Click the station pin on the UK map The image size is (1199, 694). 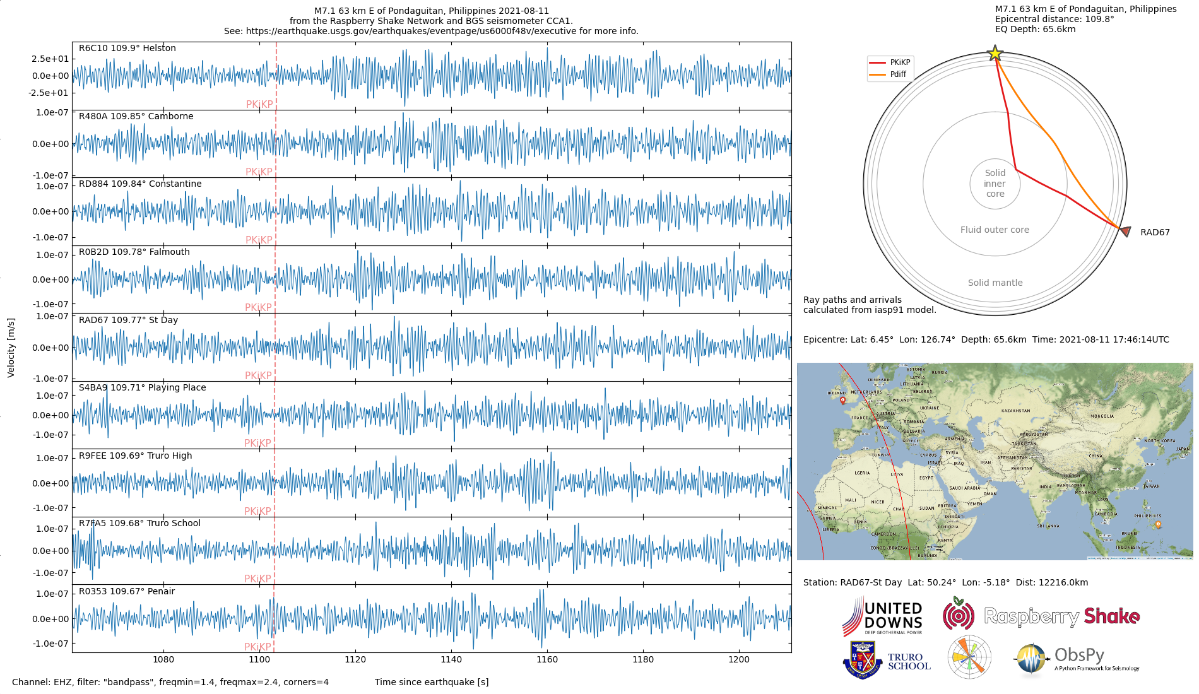[842, 401]
